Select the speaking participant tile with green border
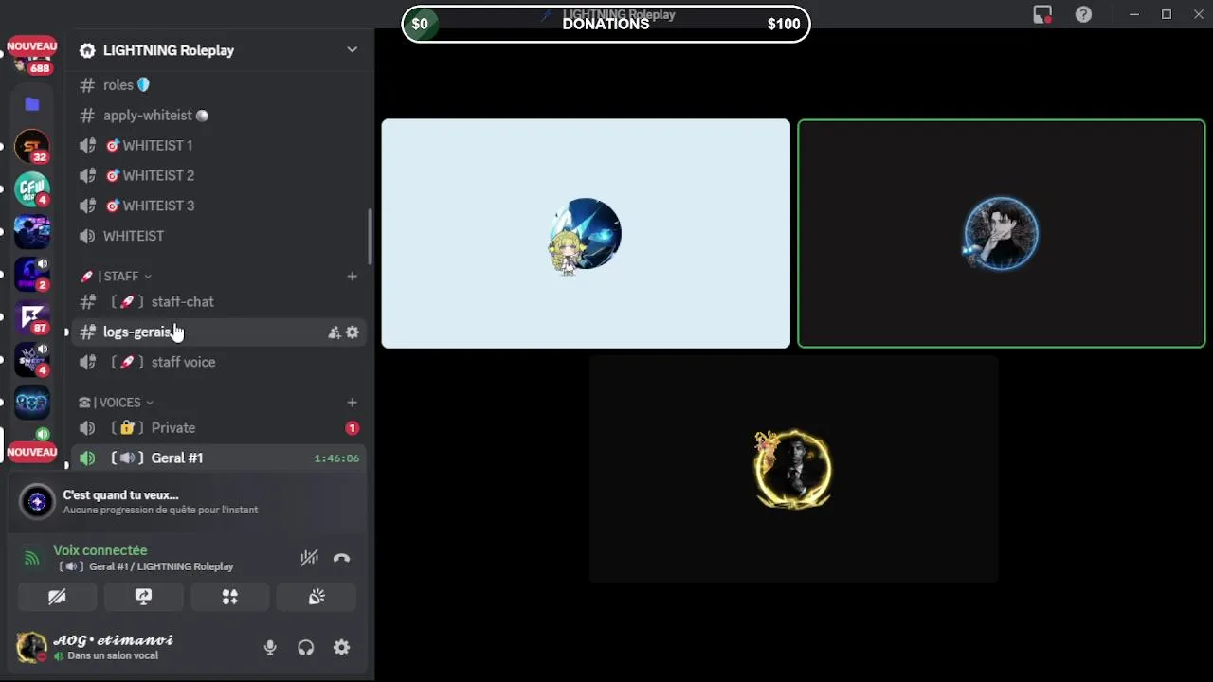1213x682 pixels. tap(1002, 234)
